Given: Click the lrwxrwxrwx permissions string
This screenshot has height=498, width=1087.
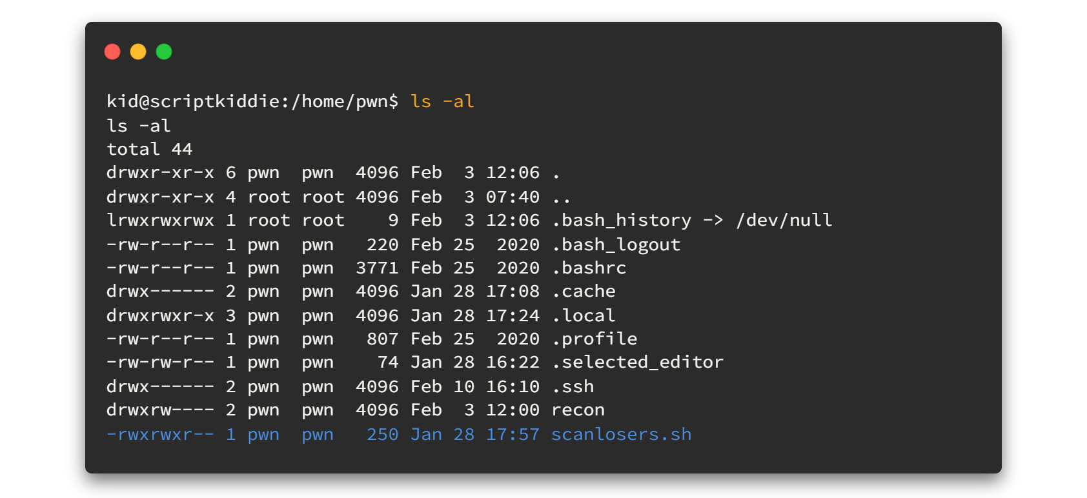Looking at the screenshot, I should (160, 221).
